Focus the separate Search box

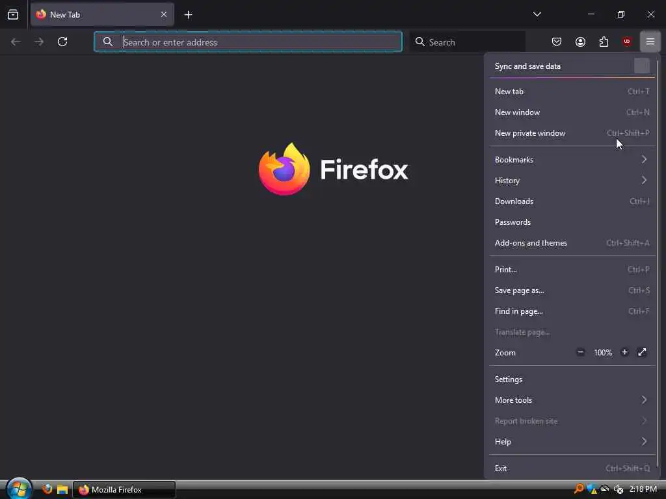point(467,42)
